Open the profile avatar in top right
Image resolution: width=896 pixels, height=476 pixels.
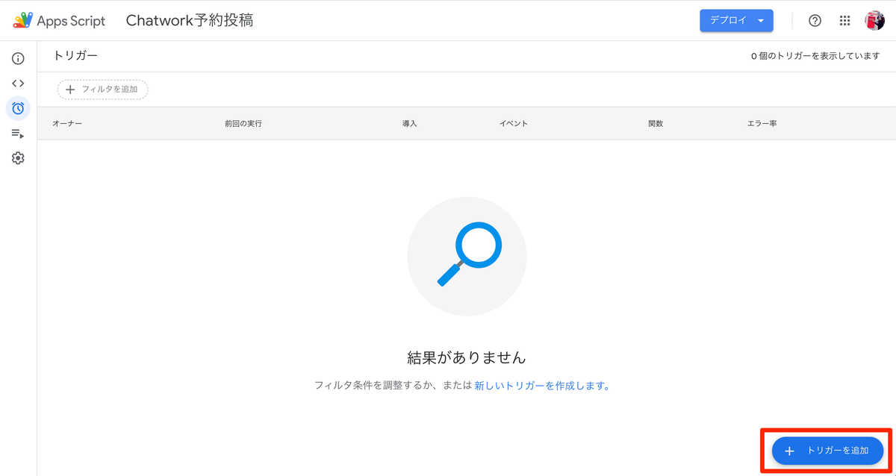click(877, 20)
